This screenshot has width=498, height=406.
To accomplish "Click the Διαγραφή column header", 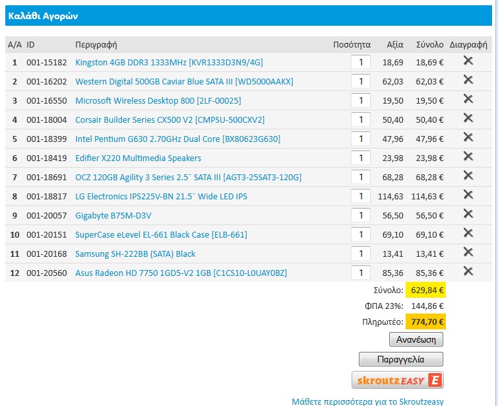I will coord(468,45).
